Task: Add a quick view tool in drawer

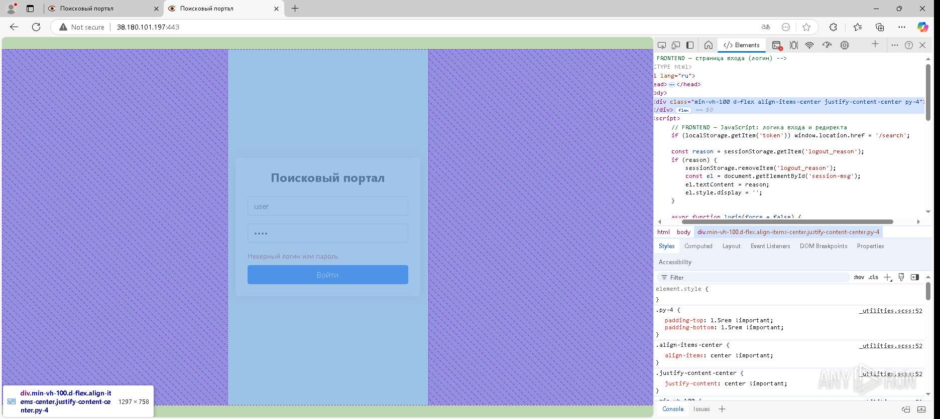Action: click(x=722, y=409)
